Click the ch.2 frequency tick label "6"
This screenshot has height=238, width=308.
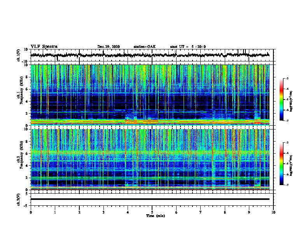point(27,154)
